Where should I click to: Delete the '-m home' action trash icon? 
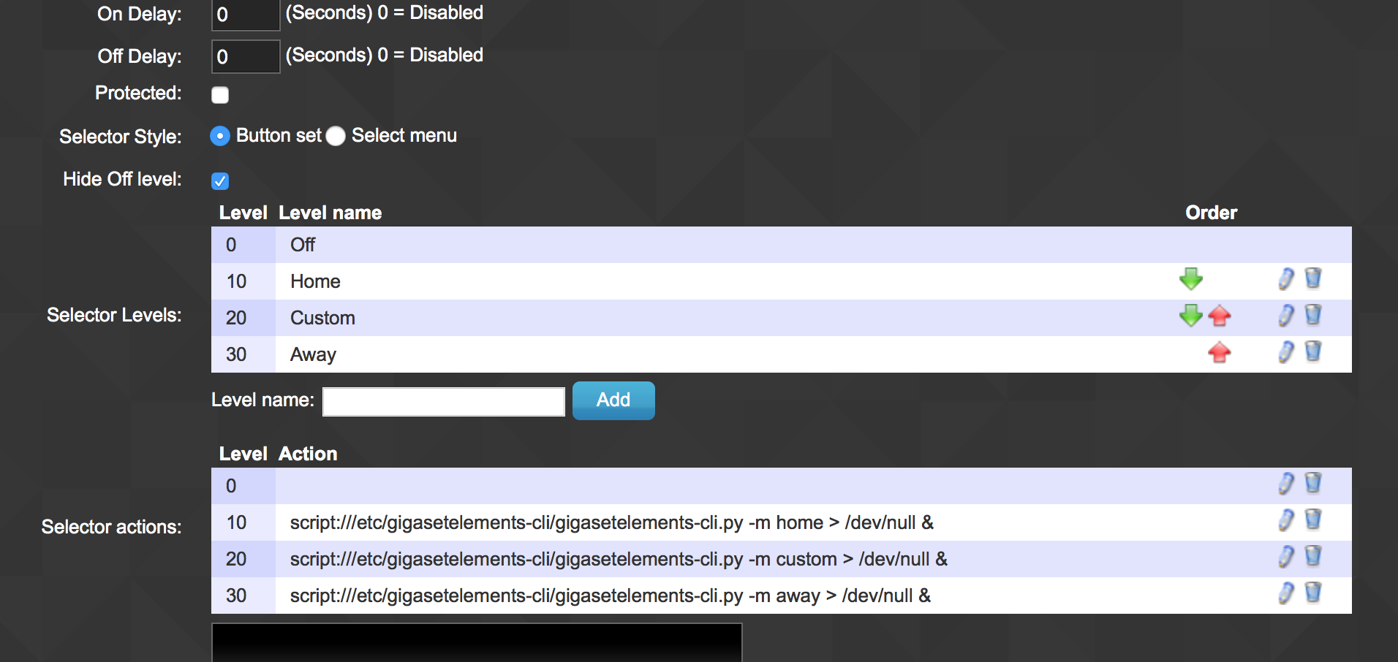coord(1313,519)
